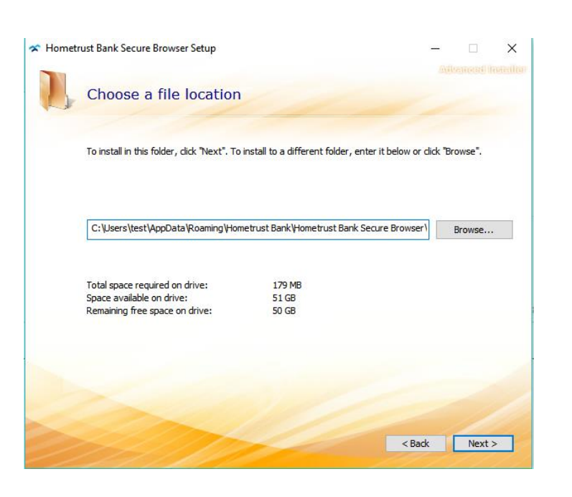Click the Hometrust Bank title bar app icon

point(34,48)
